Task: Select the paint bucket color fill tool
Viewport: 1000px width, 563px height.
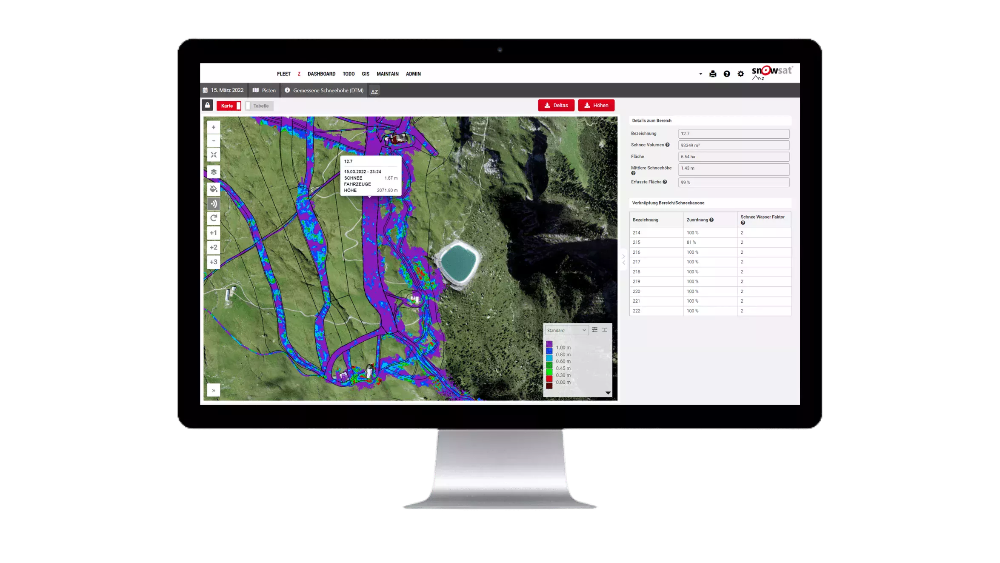Action: point(214,189)
